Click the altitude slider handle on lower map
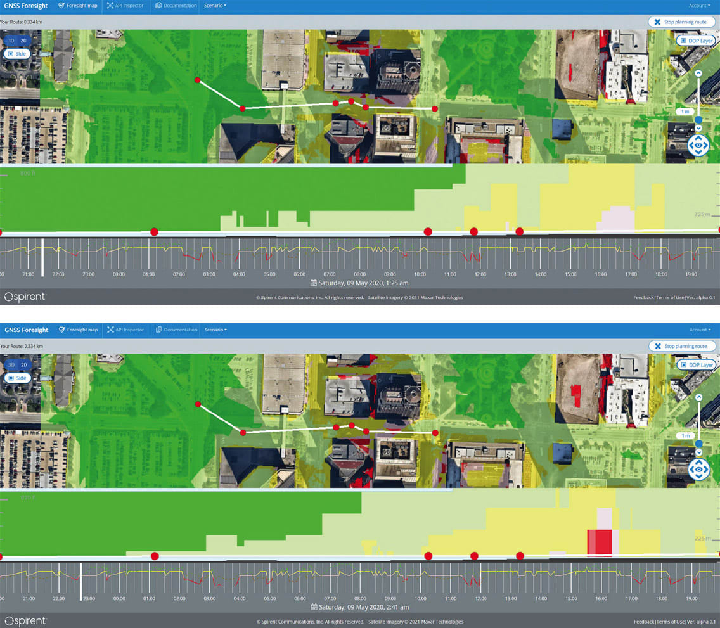720x628 pixels. [x=699, y=444]
